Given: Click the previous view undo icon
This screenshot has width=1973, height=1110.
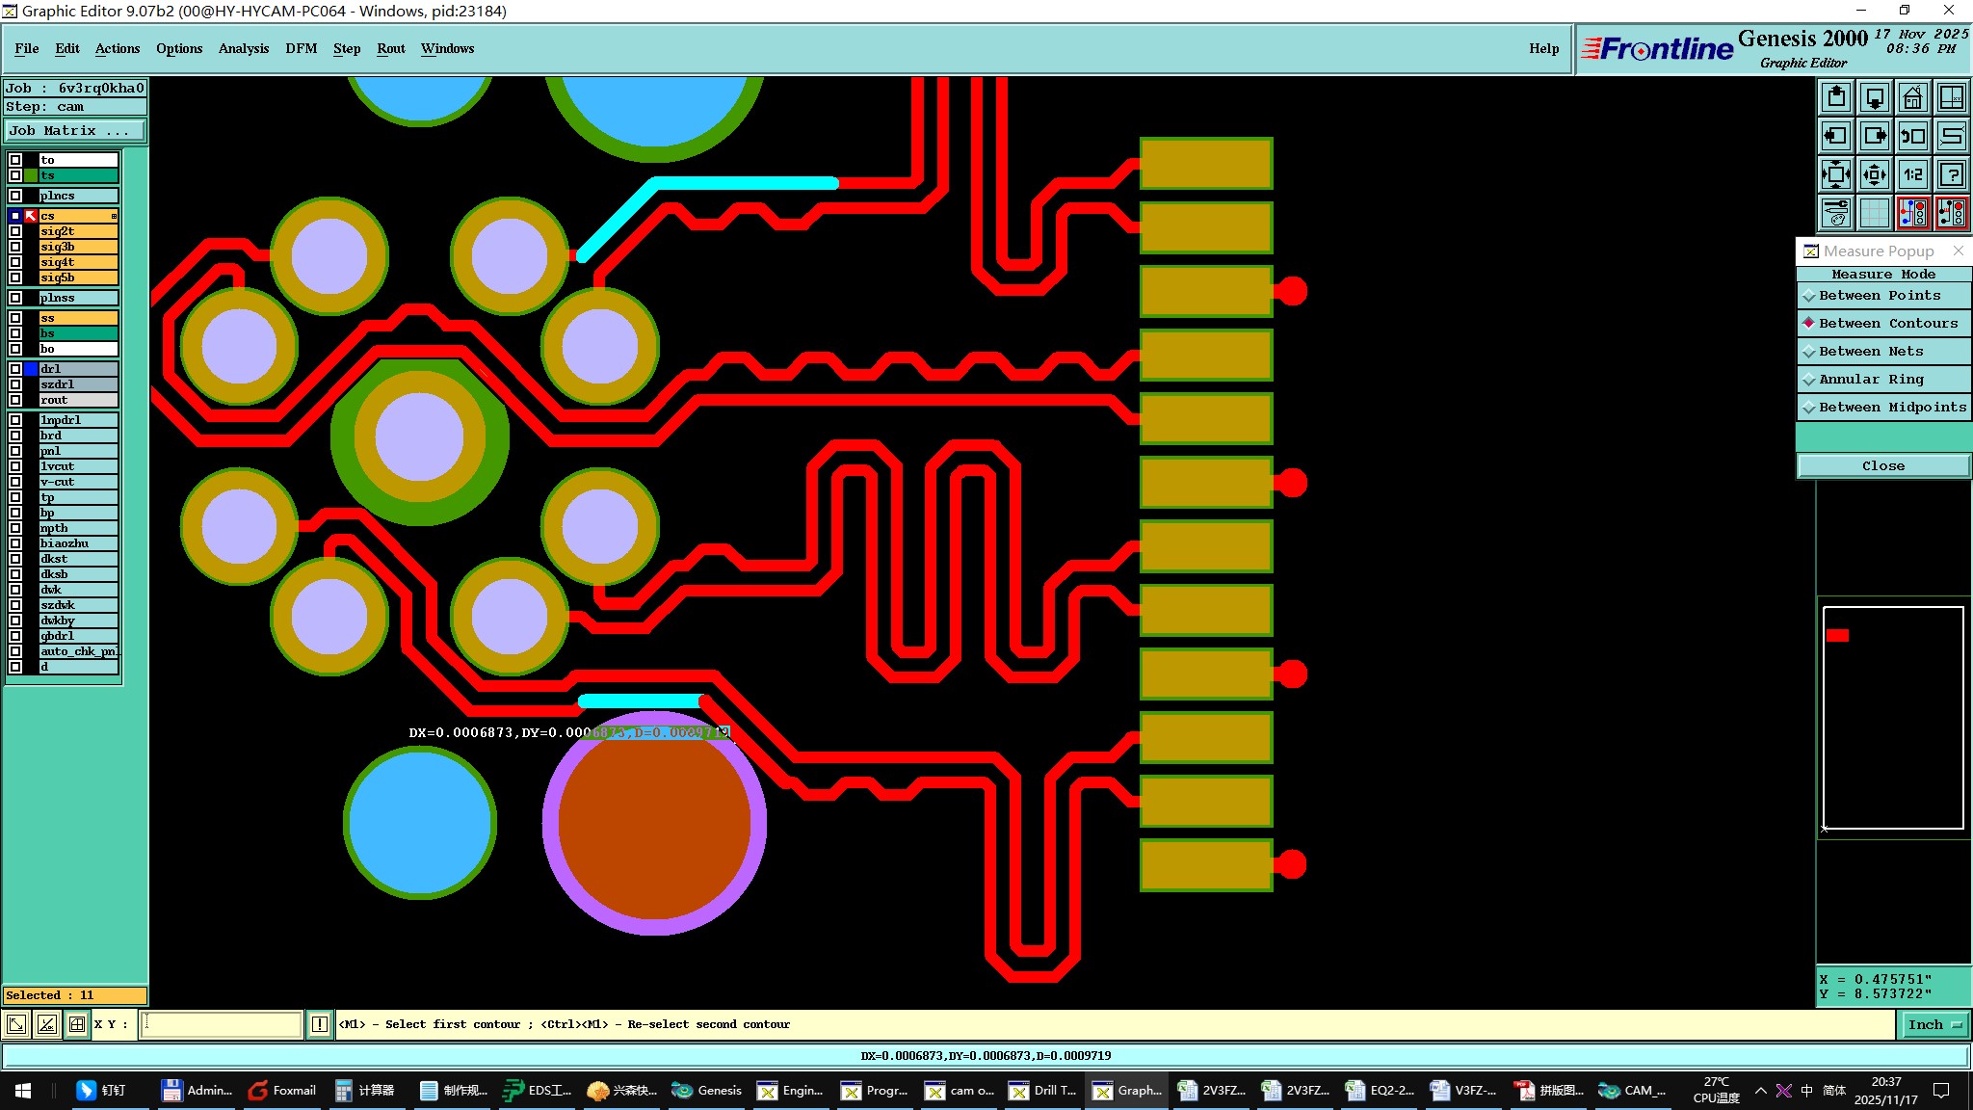Looking at the screenshot, I should click(x=1912, y=136).
